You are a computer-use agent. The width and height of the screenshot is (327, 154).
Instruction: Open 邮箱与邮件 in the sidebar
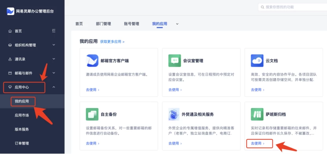tap(24, 73)
